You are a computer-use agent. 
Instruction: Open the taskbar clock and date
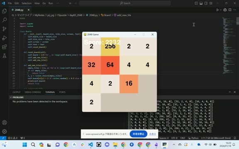(225, 144)
